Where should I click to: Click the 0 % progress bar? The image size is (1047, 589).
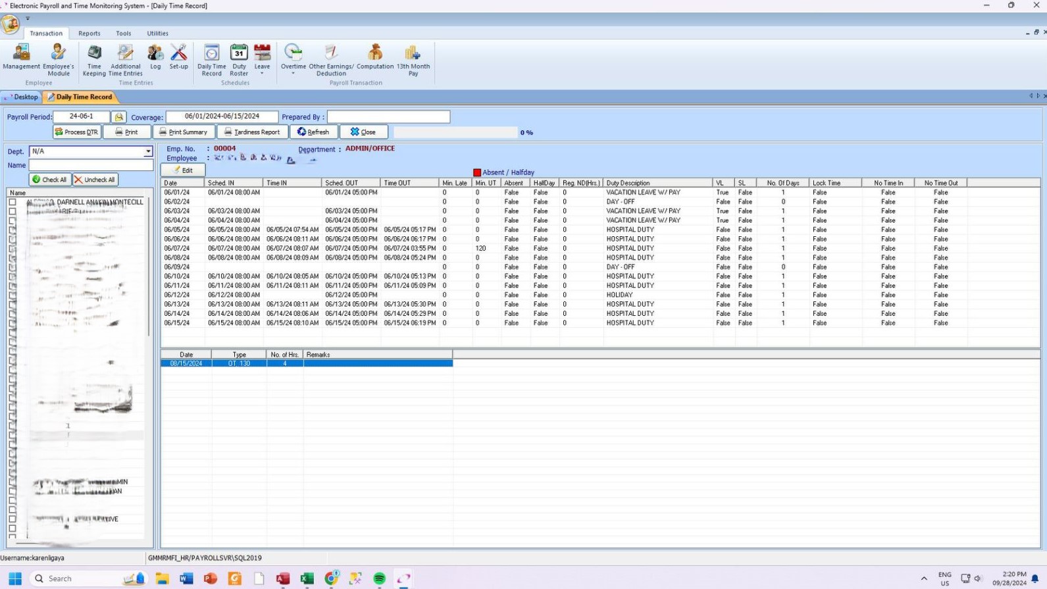(455, 132)
